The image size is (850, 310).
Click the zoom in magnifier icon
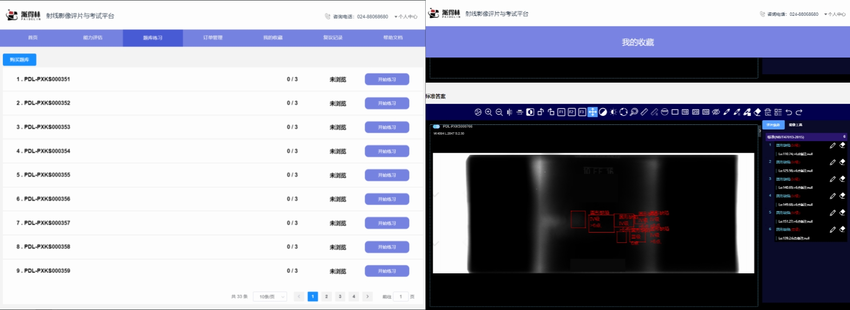(488, 112)
